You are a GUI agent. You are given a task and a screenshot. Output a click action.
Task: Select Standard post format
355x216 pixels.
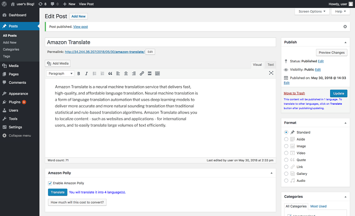point(286,132)
